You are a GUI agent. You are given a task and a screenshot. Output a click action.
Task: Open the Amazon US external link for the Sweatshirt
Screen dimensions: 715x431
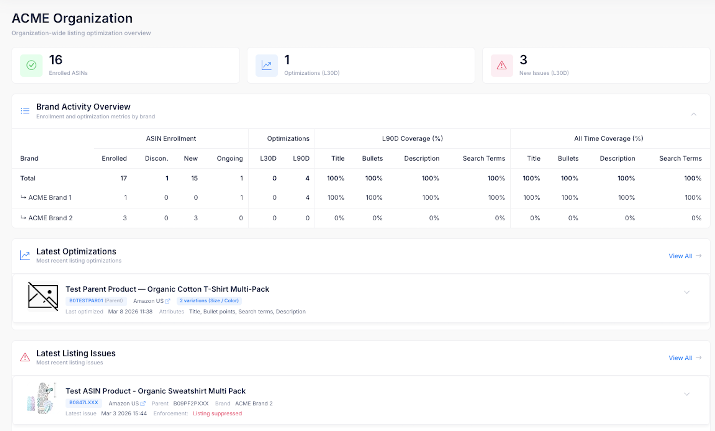143,403
